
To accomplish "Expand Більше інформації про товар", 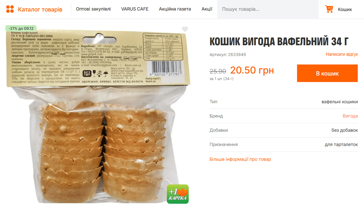I will pos(240,159).
